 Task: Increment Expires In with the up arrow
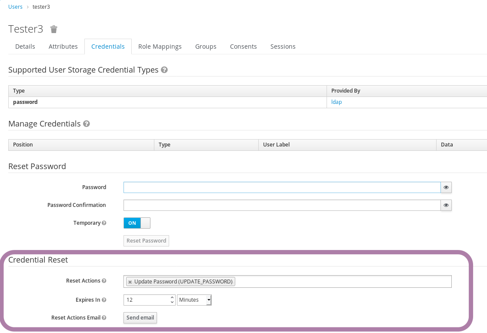(x=171, y=297)
